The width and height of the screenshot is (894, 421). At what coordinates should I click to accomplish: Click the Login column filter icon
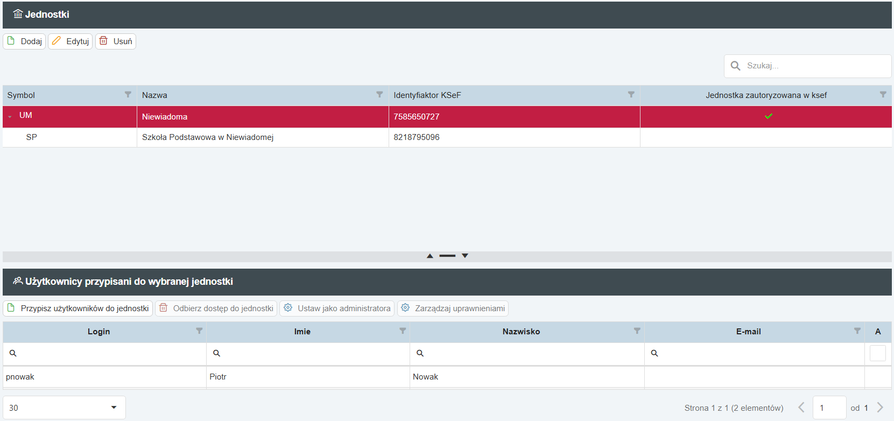pyautogui.click(x=199, y=331)
